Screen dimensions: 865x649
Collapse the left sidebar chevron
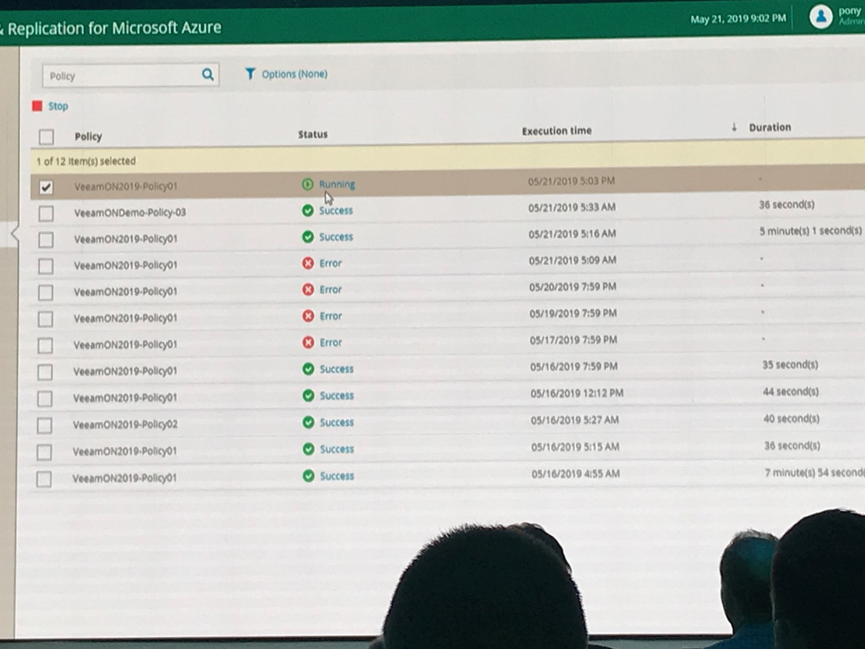point(15,234)
